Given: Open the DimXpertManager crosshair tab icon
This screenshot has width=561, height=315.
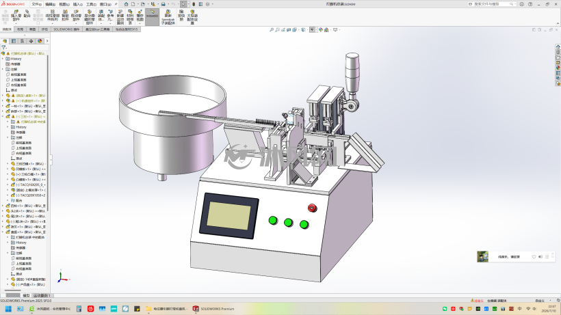Looking at the screenshot, I should [x=31, y=41].
